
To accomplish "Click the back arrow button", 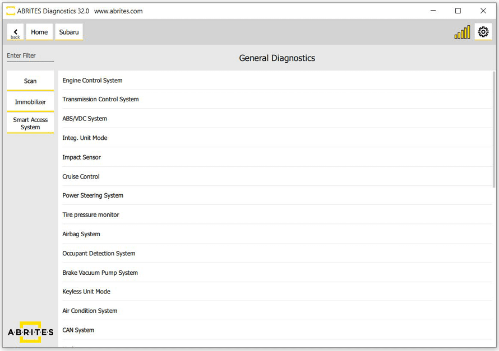I will pyautogui.click(x=15, y=32).
